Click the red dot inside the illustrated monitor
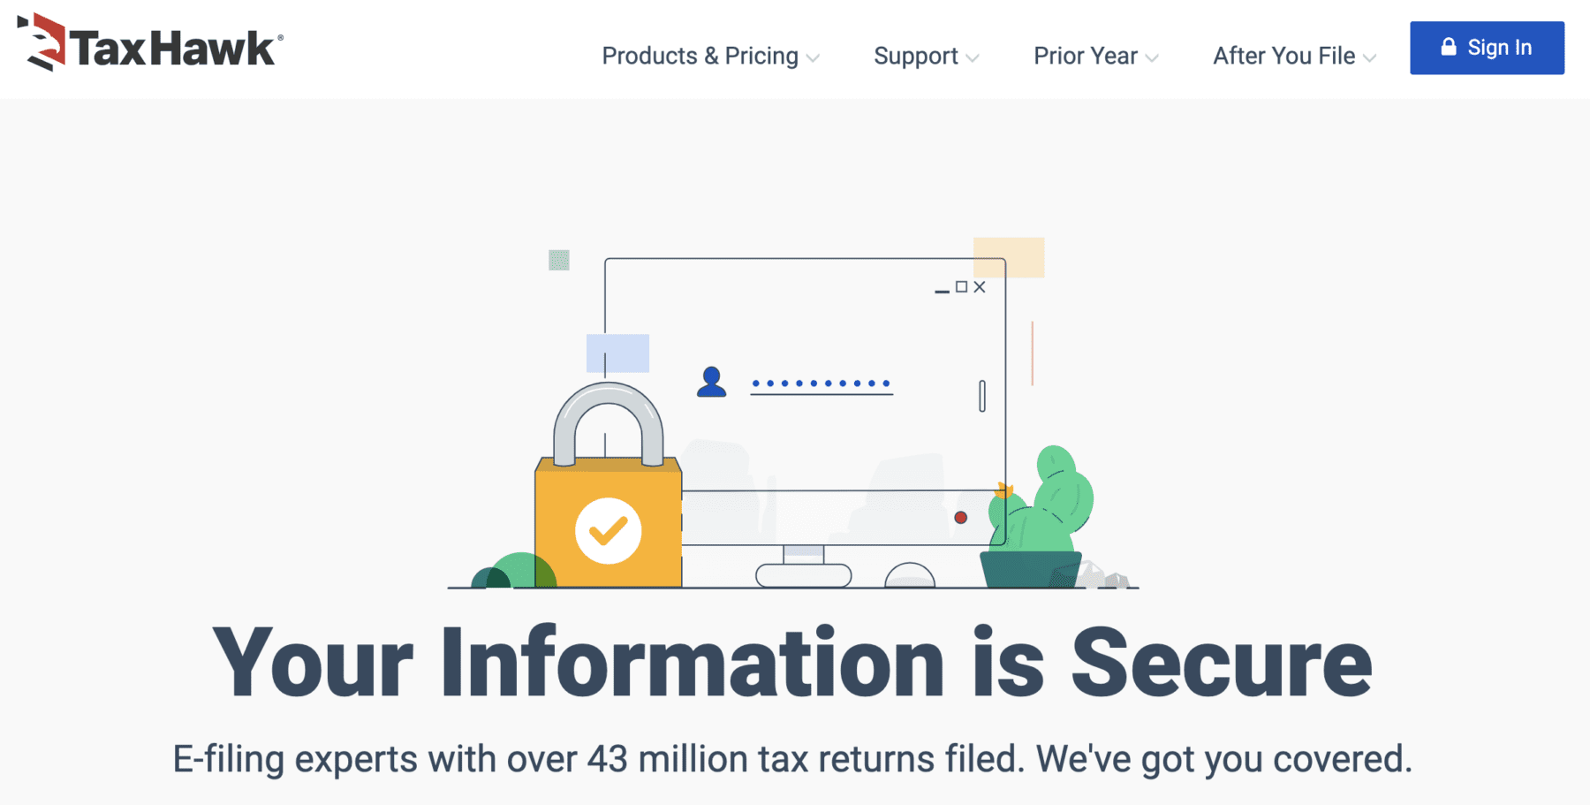Image resolution: width=1590 pixels, height=805 pixels. click(x=961, y=518)
